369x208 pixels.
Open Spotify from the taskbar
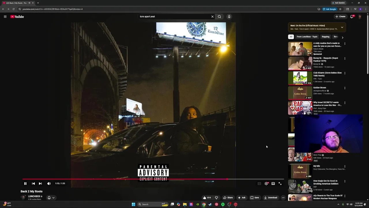[x=223, y=204]
